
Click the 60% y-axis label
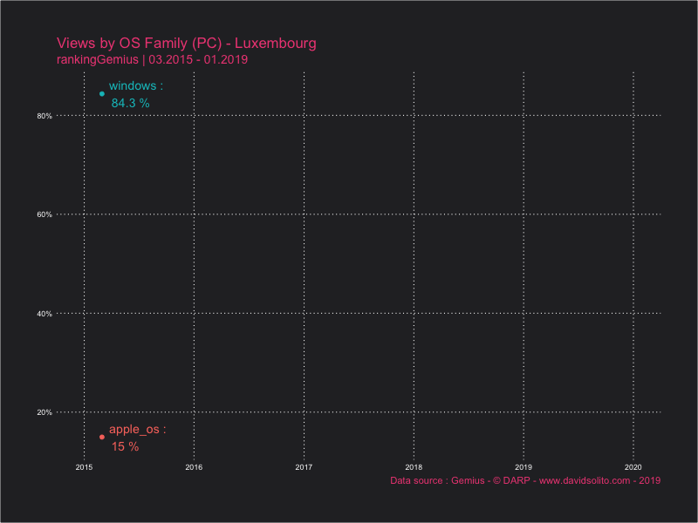(x=44, y=214)
